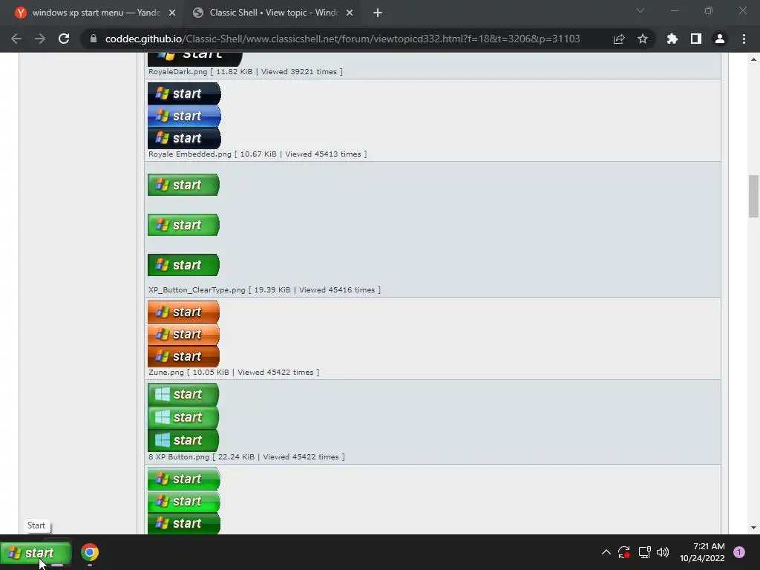Click the black Royale Embedded top start image

tap(184, 94)
